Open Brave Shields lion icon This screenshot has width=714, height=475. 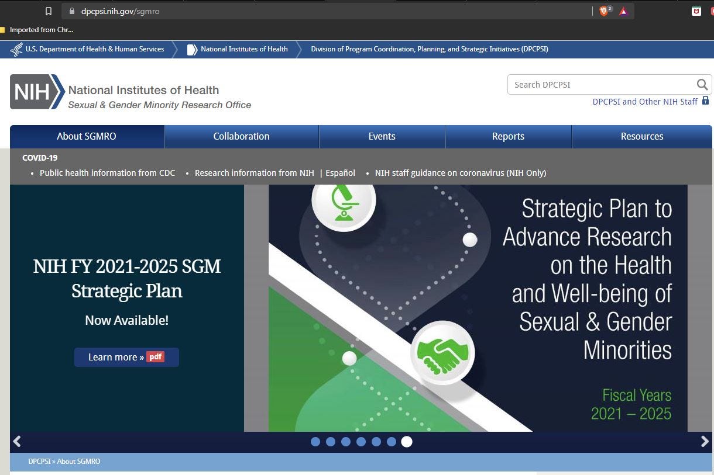point(604,11)
